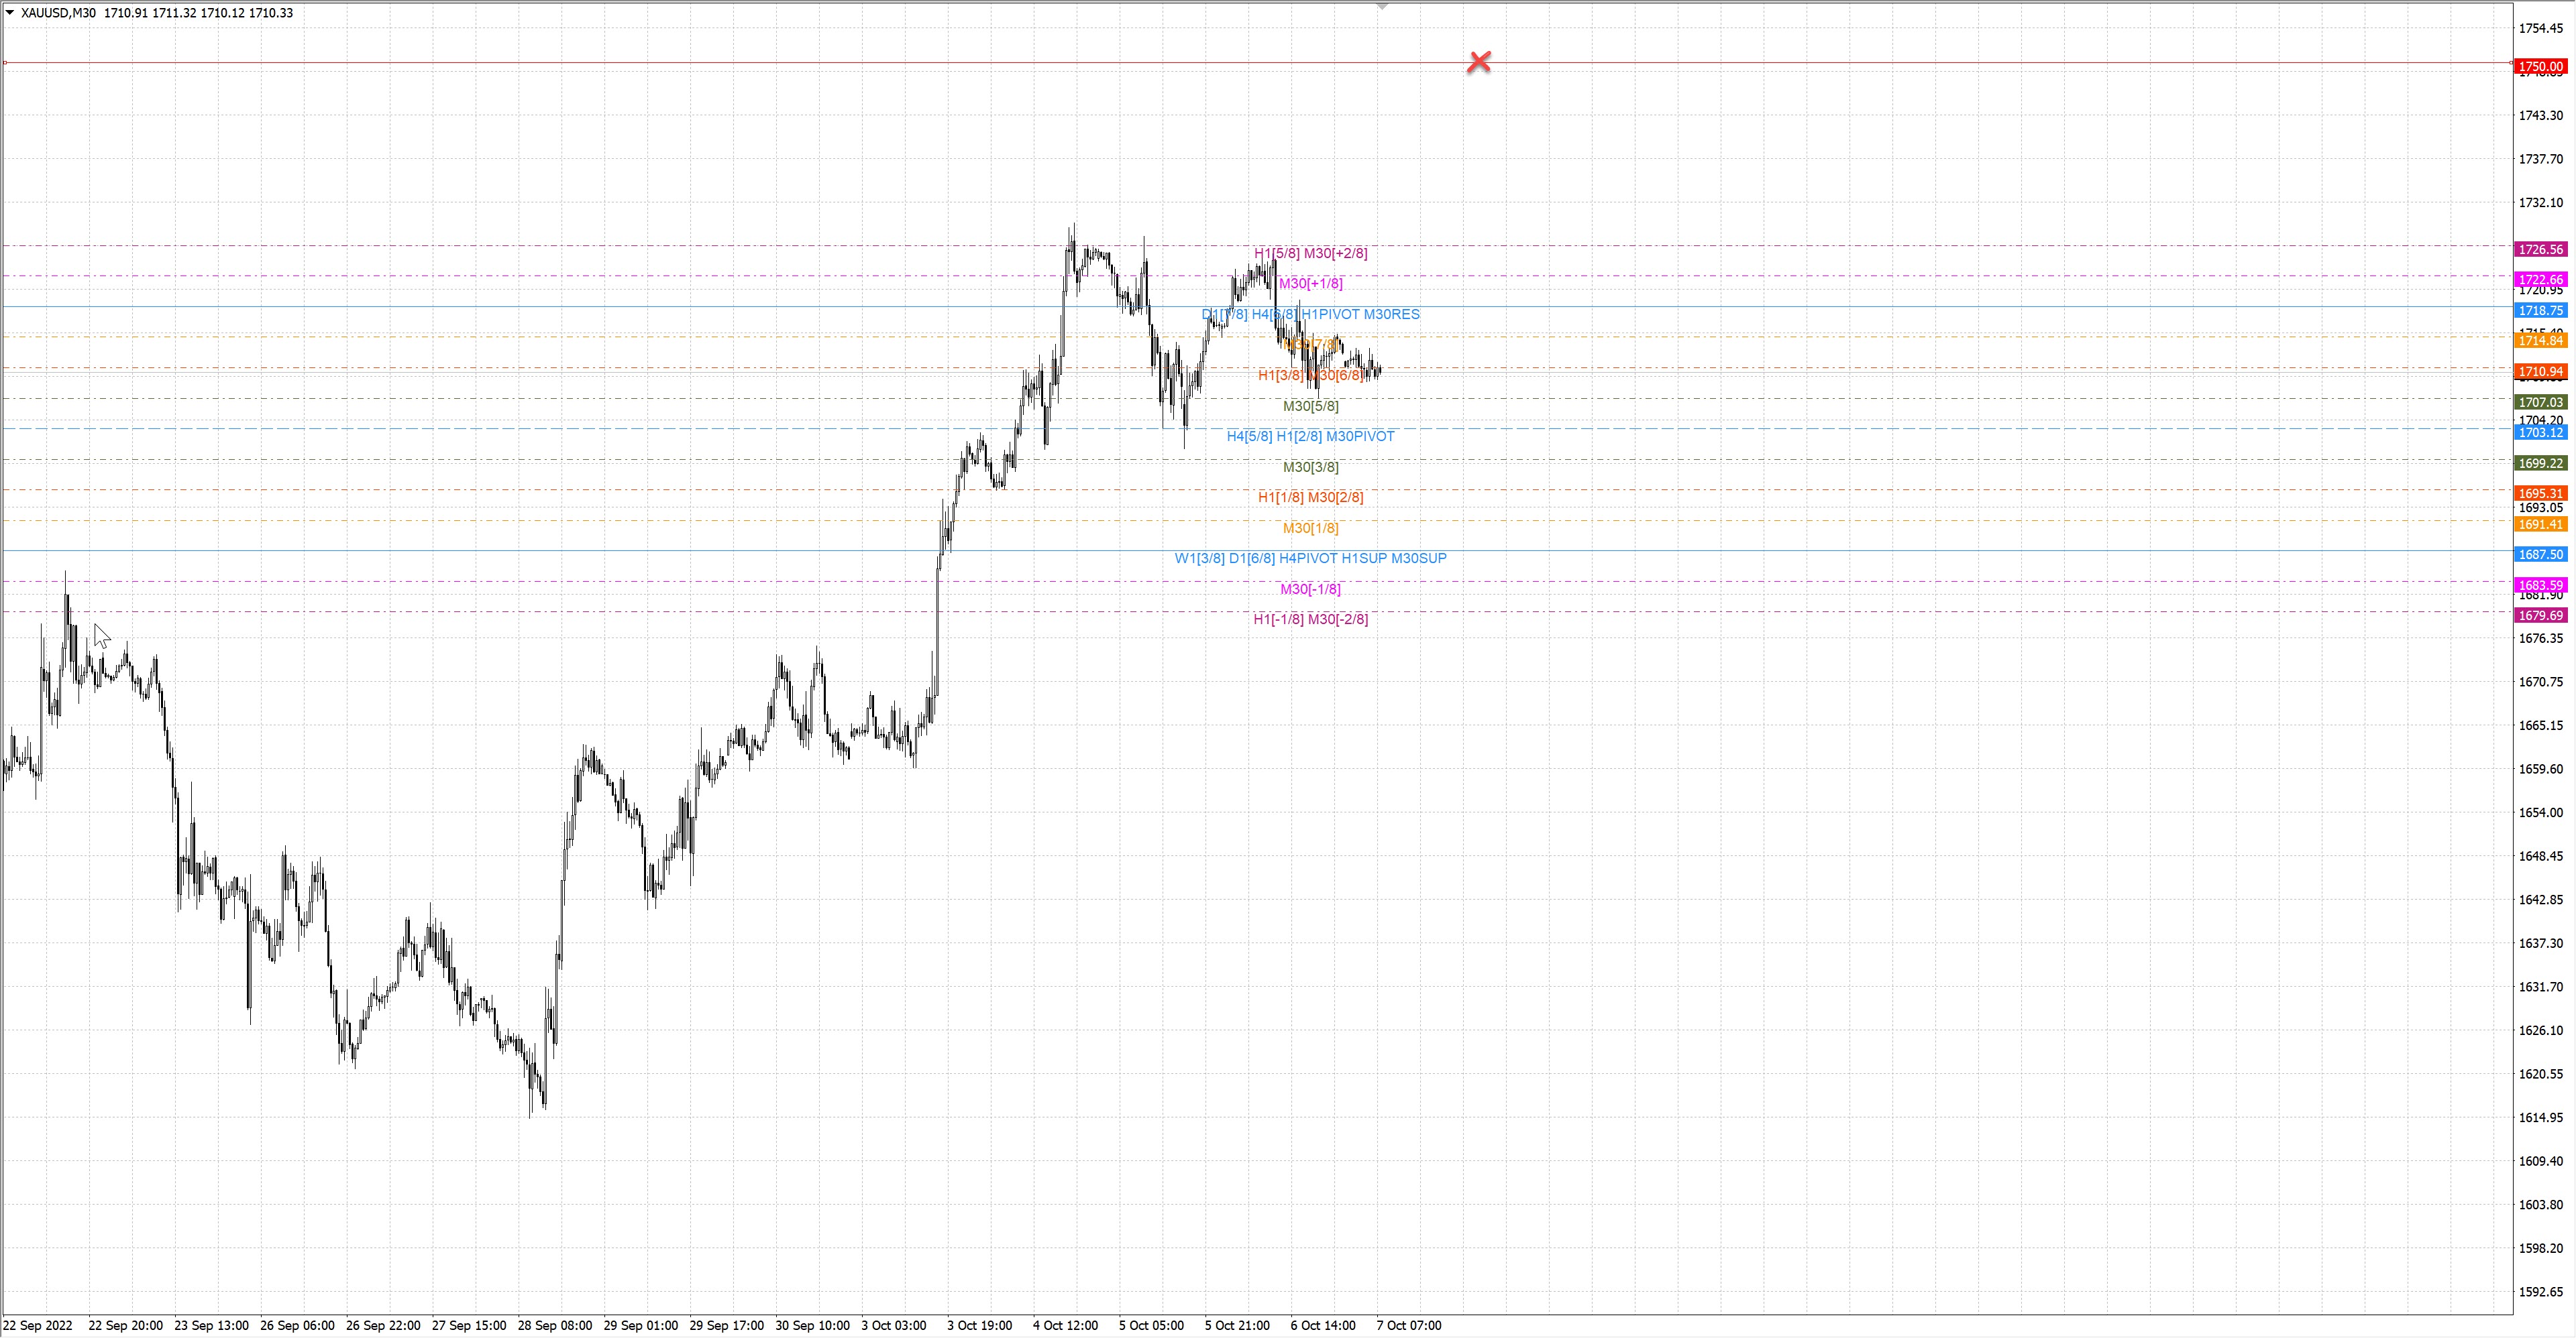Screen dimensions: 2576x1338
Task: Click the "M30[-1/8]" level label
Action: tap(1310, 589)
